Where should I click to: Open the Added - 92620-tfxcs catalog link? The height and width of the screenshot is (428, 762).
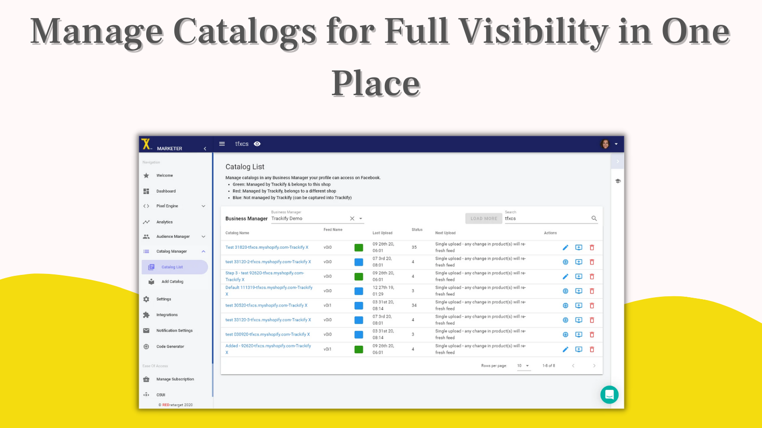(268, 349)
